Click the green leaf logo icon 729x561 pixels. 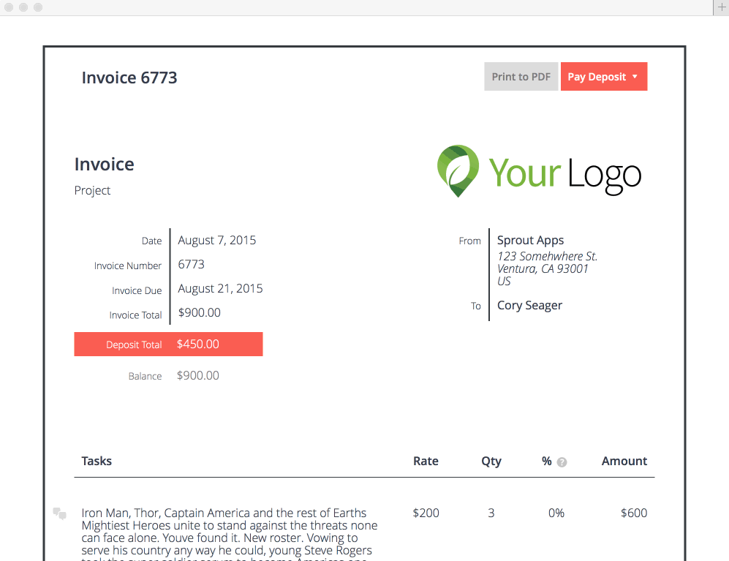pyautogui.click(x=458, y=170)
